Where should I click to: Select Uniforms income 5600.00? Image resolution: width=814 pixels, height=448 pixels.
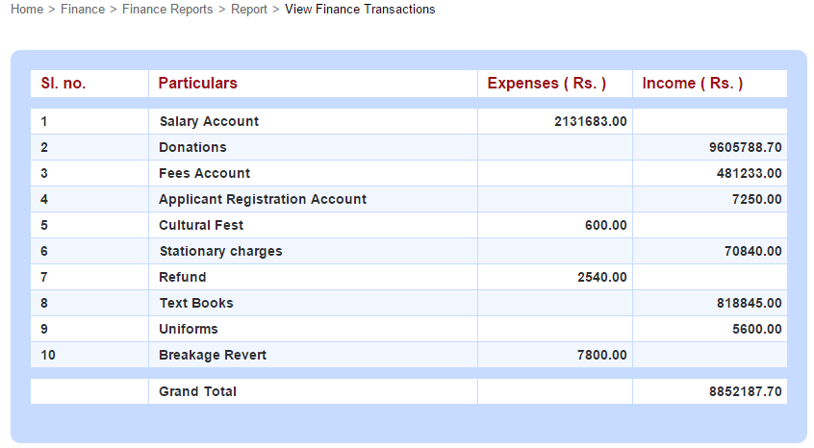(x=756, y=329)
